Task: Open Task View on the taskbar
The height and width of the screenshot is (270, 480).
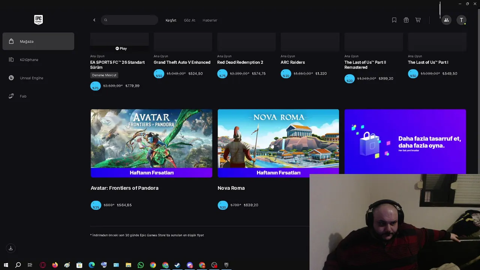Action: pos(30,265)
